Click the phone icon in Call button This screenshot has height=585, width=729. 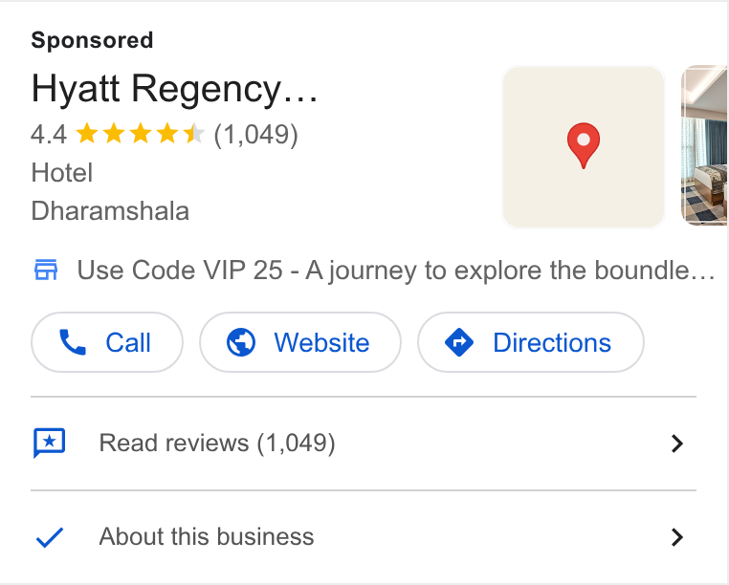click(x=73, y=342)
